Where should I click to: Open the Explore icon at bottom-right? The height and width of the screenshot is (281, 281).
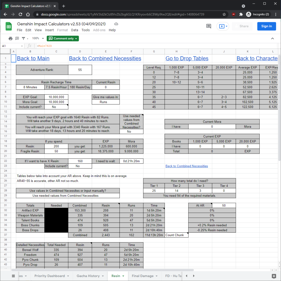pos(273,276)
